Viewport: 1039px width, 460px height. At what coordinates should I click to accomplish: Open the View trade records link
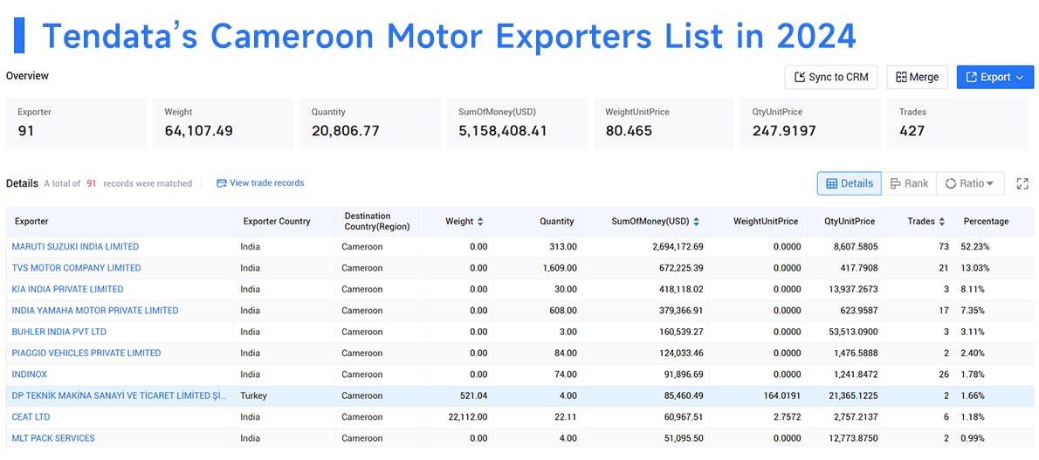[x=260, y=183]
